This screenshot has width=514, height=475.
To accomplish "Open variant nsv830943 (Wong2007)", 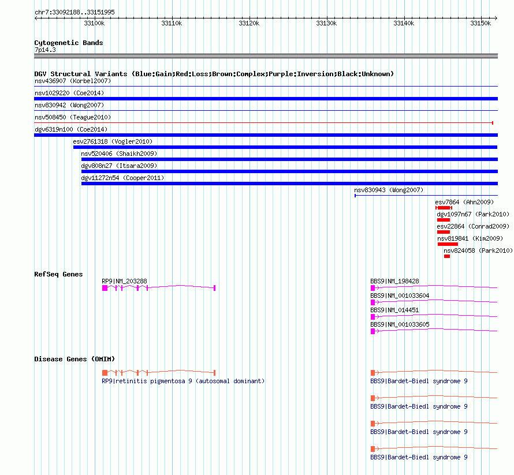I will pyautogui.click(x=389, y=190).
